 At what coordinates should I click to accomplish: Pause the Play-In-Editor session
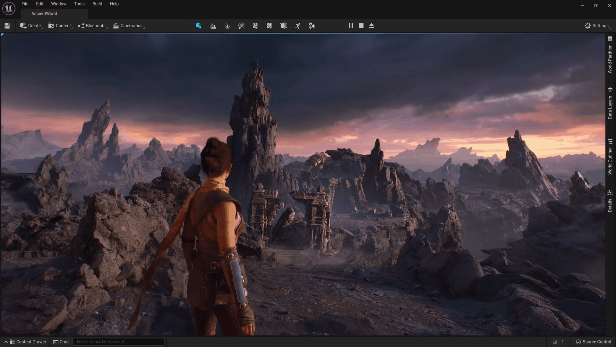click(x=351, y=26)
